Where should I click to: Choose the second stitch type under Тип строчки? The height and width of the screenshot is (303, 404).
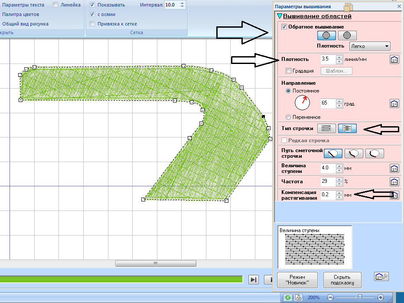[347, 128]
